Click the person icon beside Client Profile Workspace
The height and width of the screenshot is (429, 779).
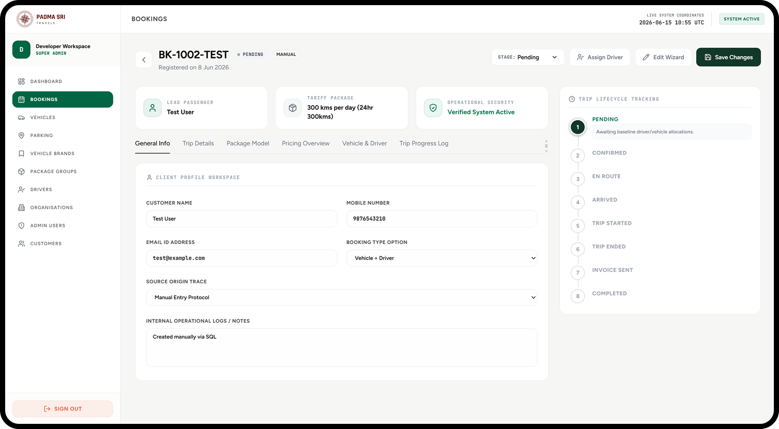pos(149,177)
